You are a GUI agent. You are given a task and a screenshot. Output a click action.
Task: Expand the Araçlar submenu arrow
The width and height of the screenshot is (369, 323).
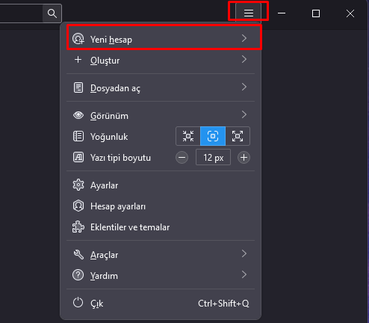[x=244, y=253]
